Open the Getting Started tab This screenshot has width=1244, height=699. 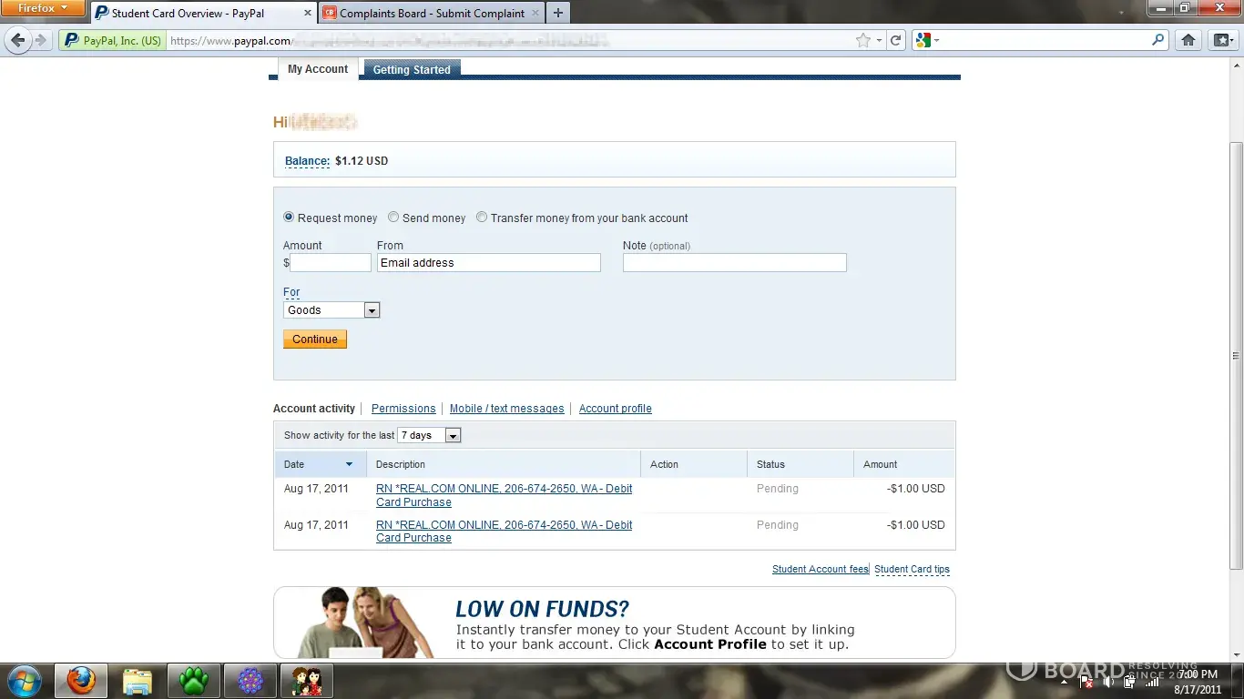pyautogui.click(x=412, y=69)
